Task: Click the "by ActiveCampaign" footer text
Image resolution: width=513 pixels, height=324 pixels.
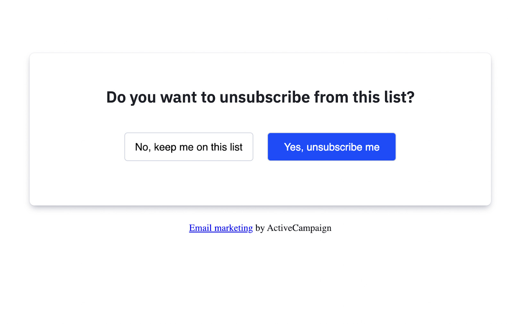Action: (x=293, y=228)
